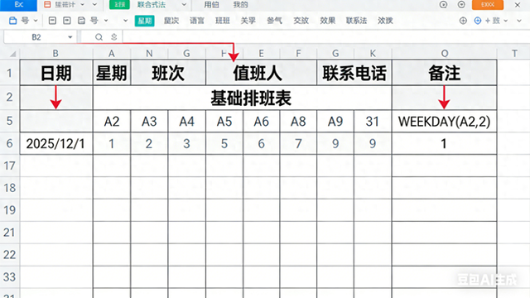Click the 联系电话 header cell
This screenshot has width=530, height=298.
pyautogui.click(x=354, y=73)
